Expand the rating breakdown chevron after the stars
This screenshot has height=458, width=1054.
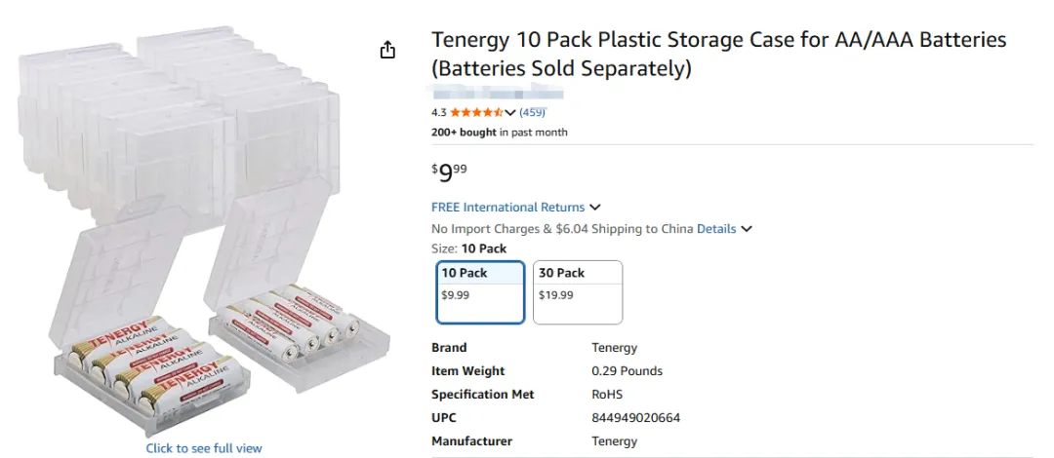[510, 113]
